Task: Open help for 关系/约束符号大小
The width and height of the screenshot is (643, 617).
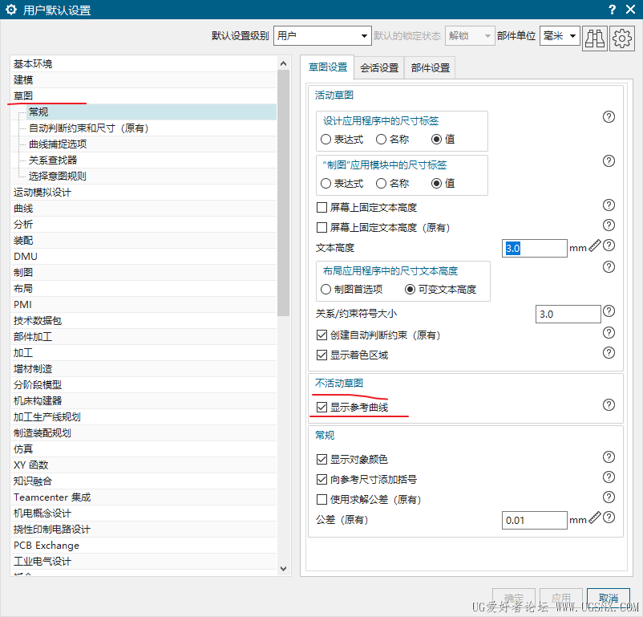Action: click(x=609, y=311)
